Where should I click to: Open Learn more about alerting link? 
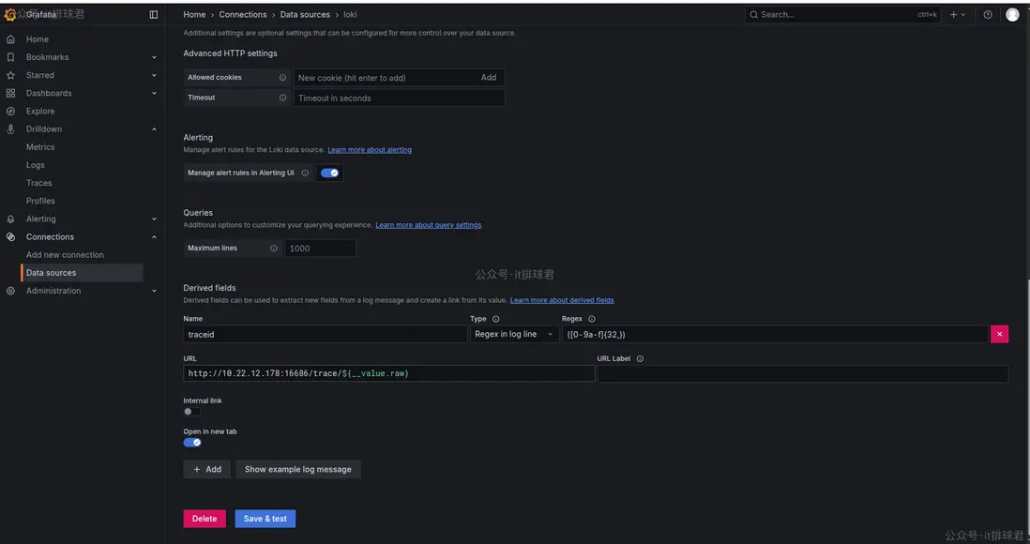pyautogui.click(x=370, y=150)
